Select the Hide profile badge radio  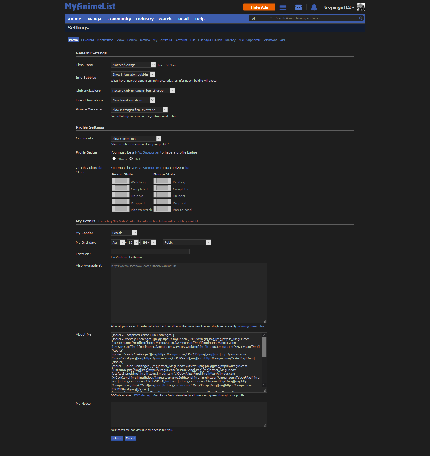point(131,159)
